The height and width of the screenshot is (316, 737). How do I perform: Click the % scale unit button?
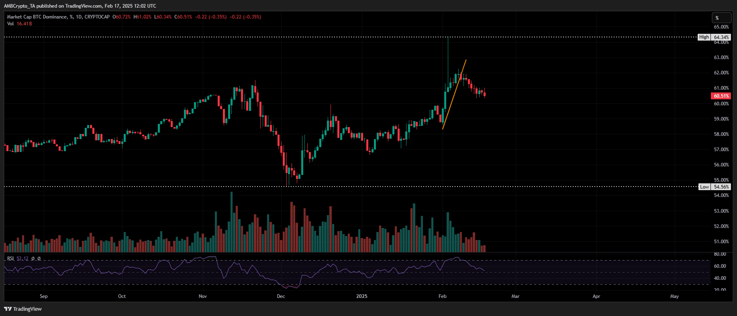pyautogui.click(x=721, y=18)
